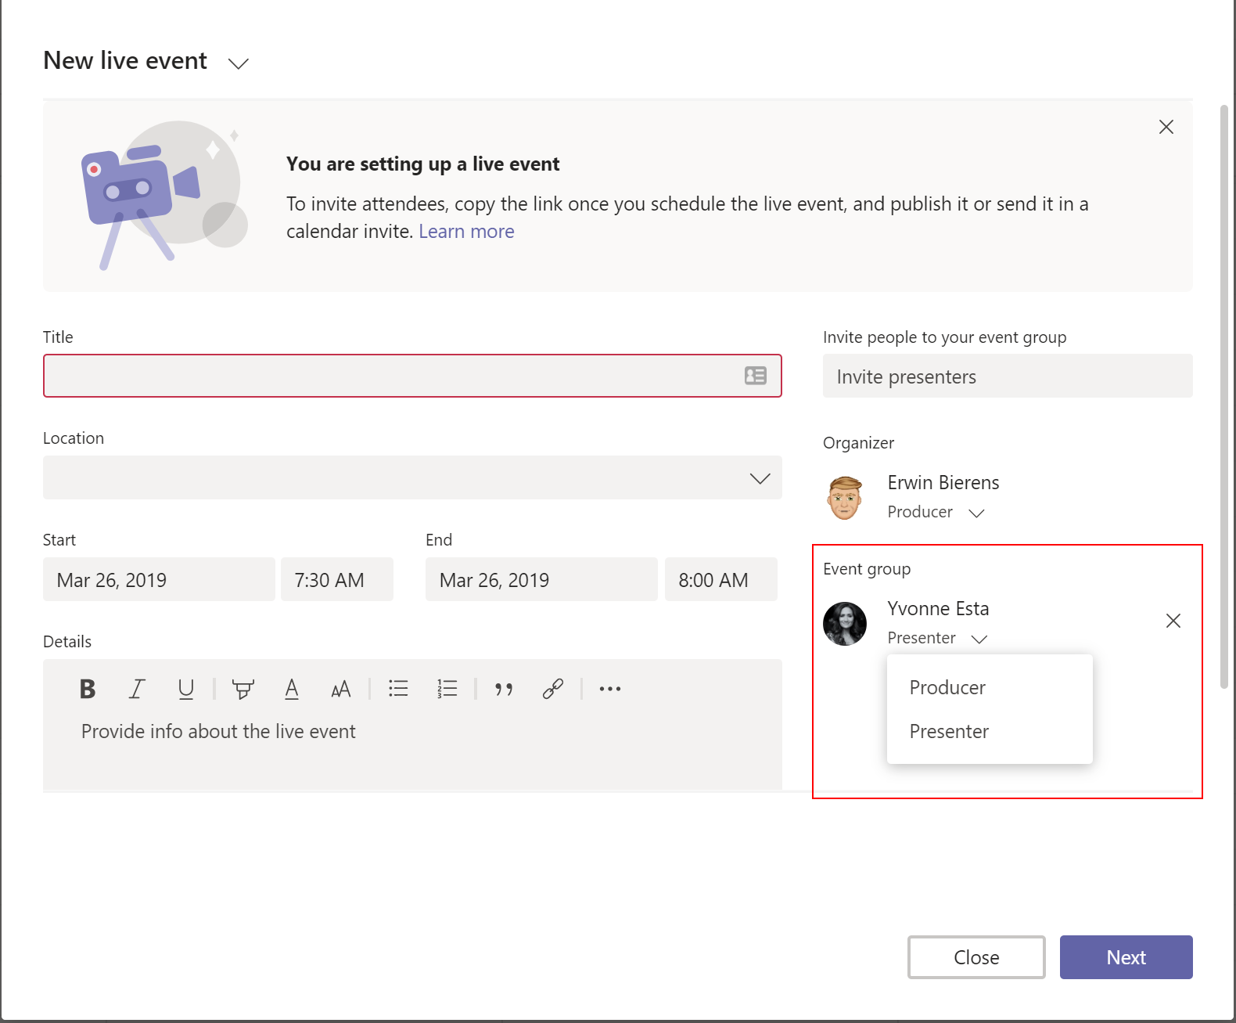Choose Presenter from the role menu

(x=949, y=731)
